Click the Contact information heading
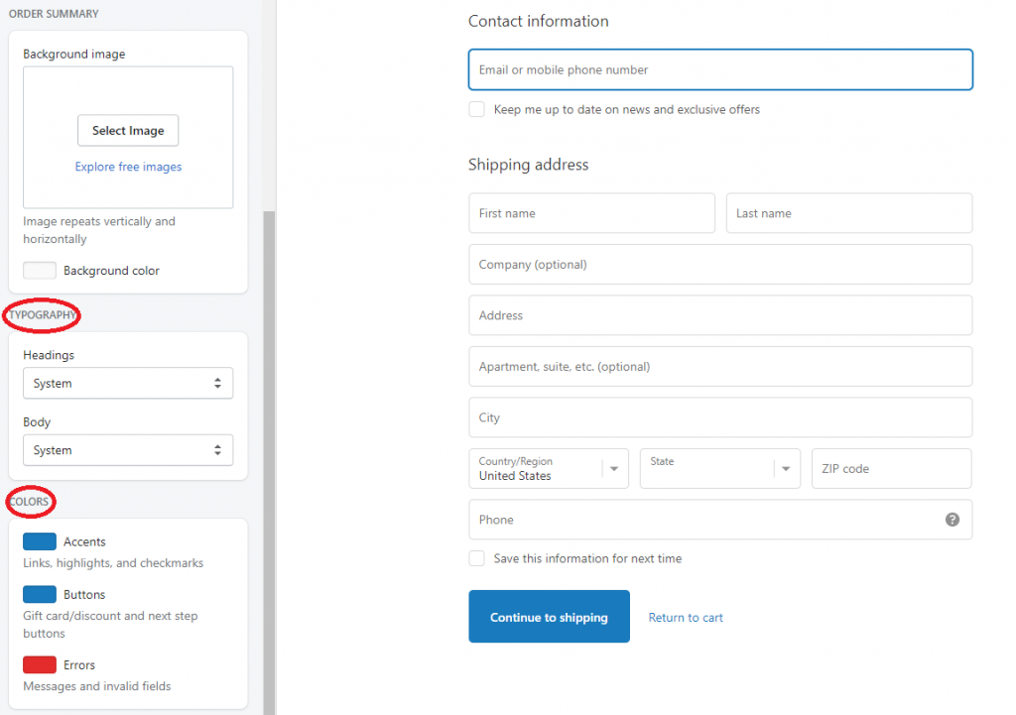This screenshot has width=1016, height=715. (x=539, y=22)
